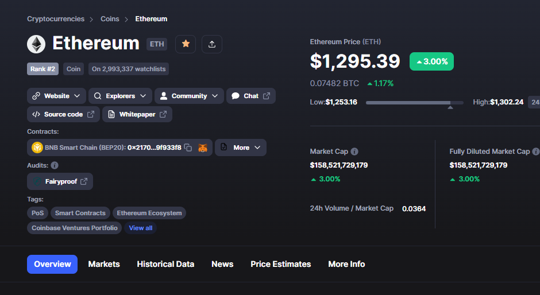This screenshot has width=540, height=295.
Task: Click View all tags link
Action: tap(141, 228)
